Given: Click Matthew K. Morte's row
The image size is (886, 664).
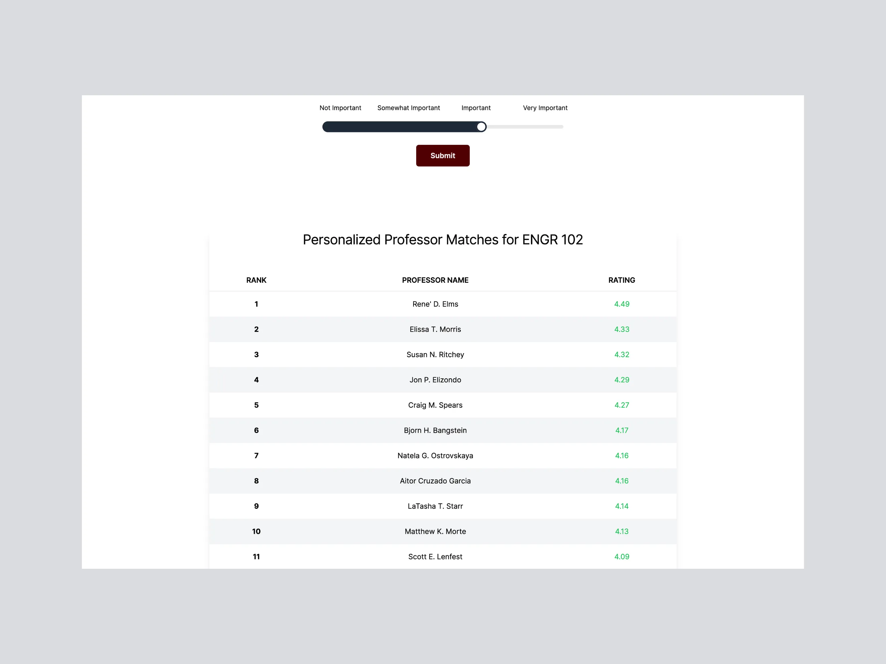Looking at the screenshot, I should [435, 532].
